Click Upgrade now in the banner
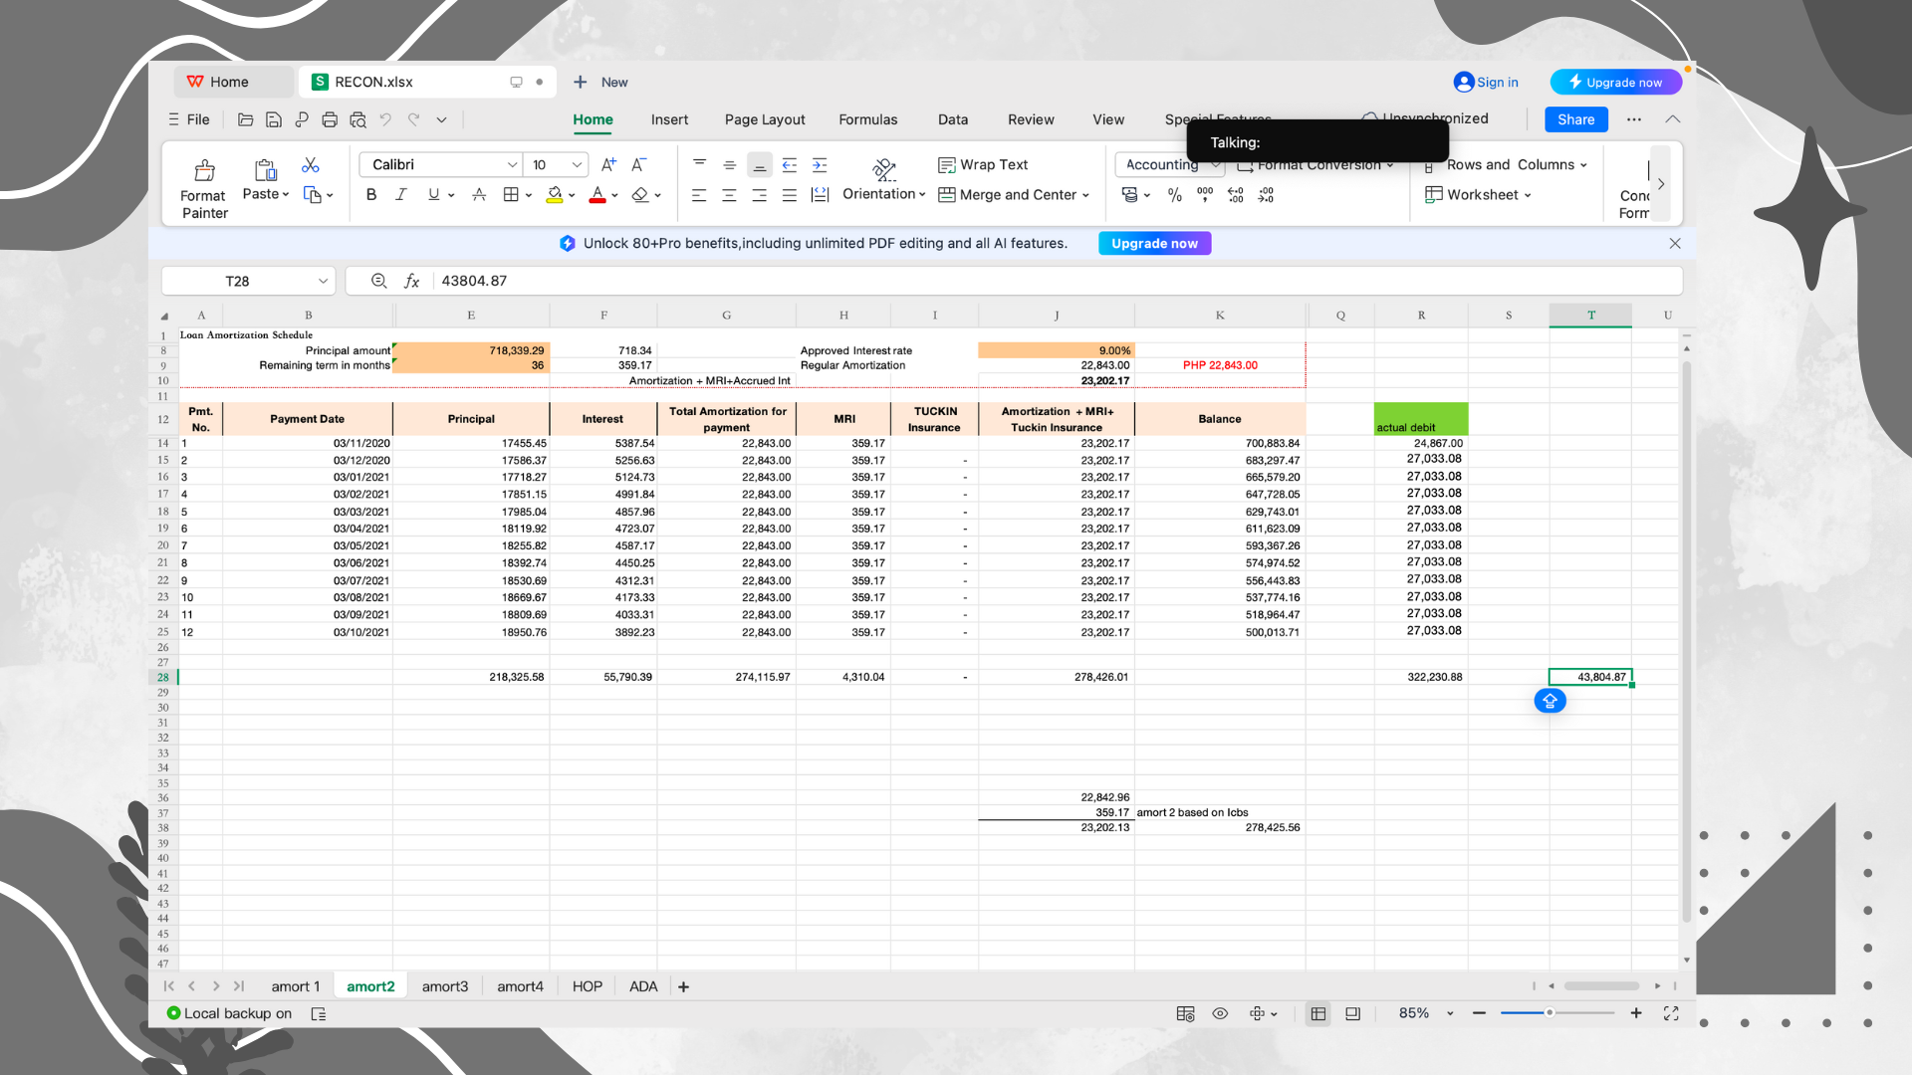Screen dimensions: 1912x1075 pyautogui.click(x=1154, y=244)
